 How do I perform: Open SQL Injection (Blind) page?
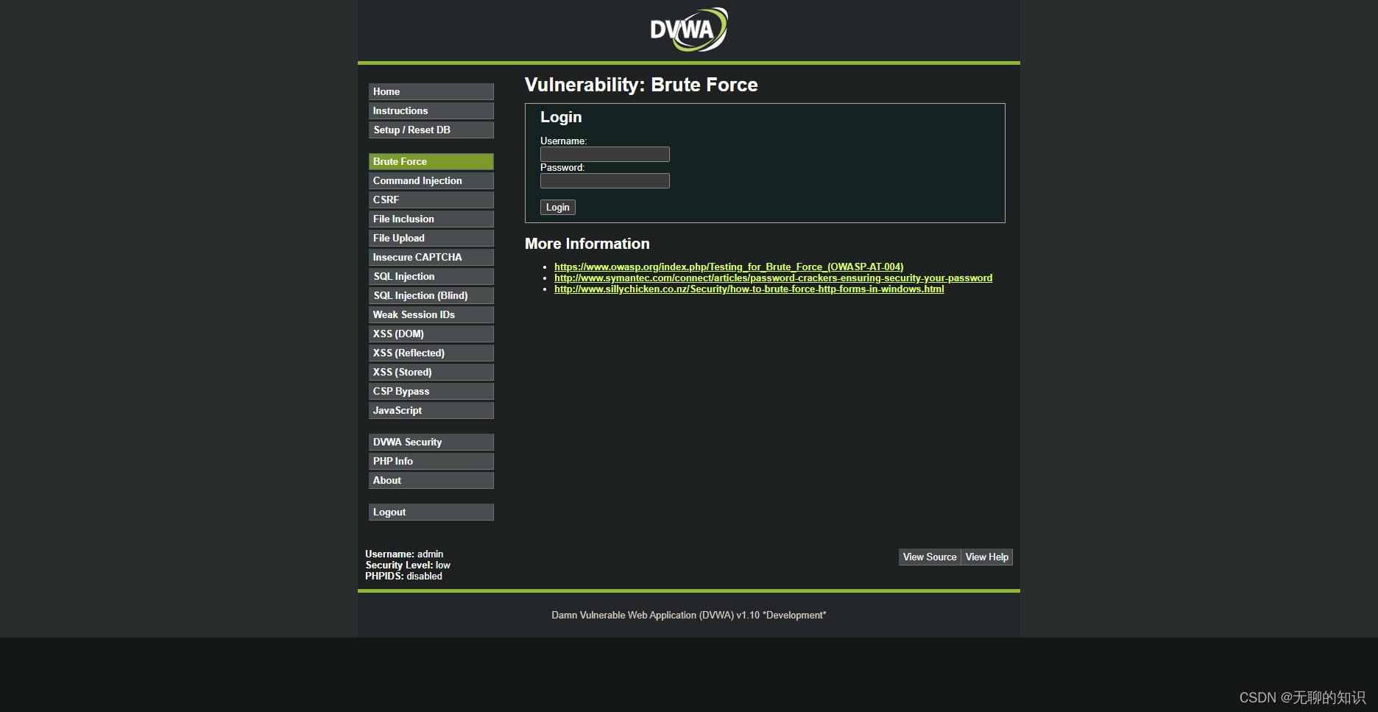pyautogui.click(x=431, y=295)
